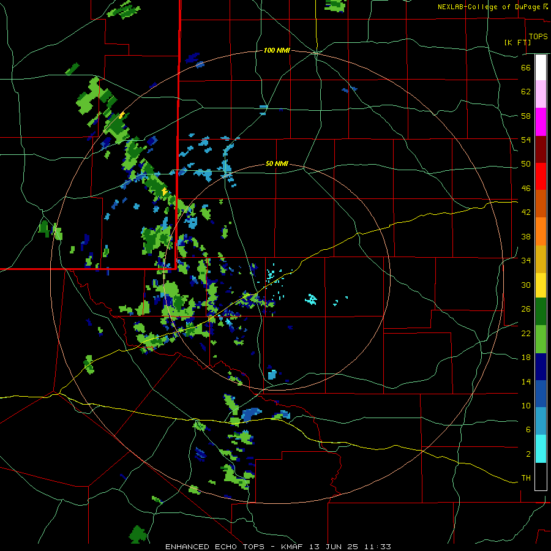Screen dimensions: 551x551
Task: Click the orange 42 kft legend color
Action: pyautogui.click(x=541, y=231)
